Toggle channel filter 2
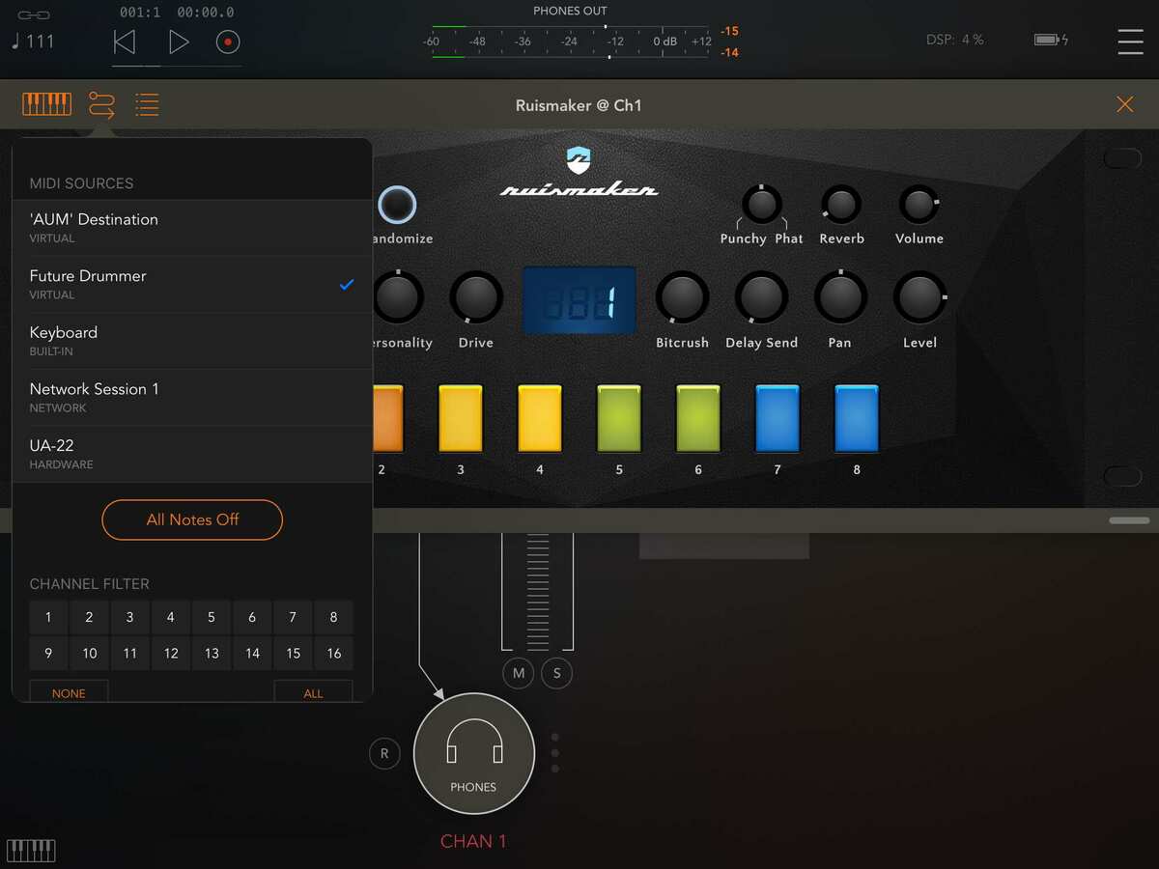The width and height of the screenshot is (1159, 869). coord(89,617)
